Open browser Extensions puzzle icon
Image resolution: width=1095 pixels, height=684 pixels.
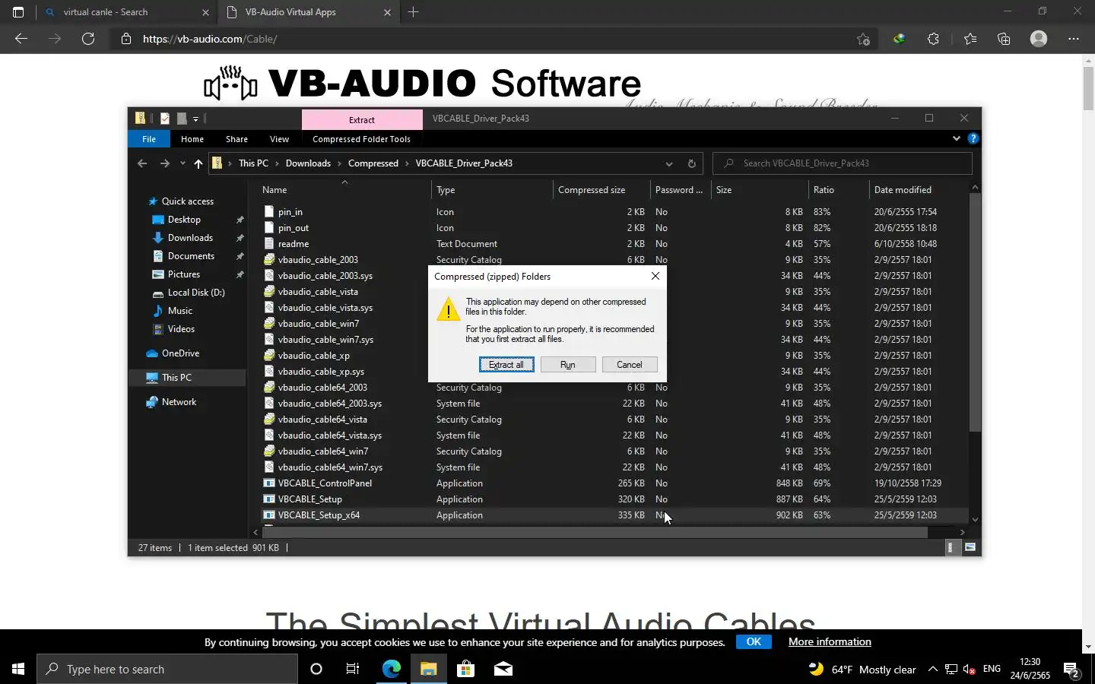(x=933, y=39)
